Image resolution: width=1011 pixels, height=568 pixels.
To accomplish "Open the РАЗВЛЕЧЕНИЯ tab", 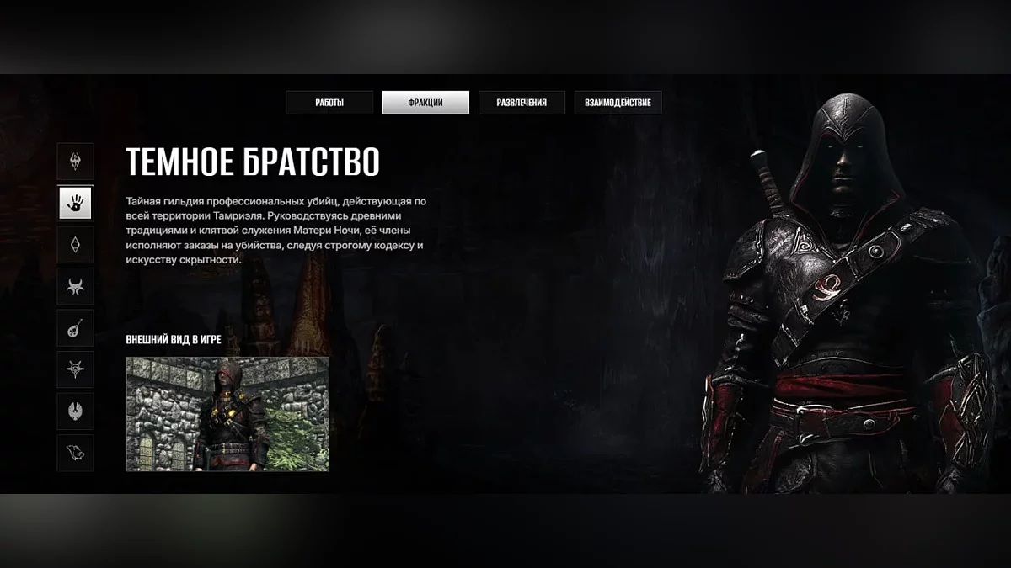I will click(x=522, y=103).
